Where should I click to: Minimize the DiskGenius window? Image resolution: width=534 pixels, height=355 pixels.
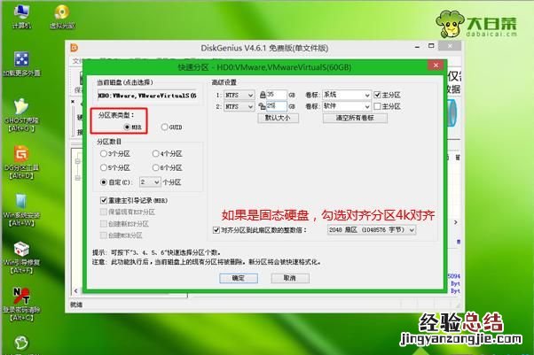tap(417, 47)
